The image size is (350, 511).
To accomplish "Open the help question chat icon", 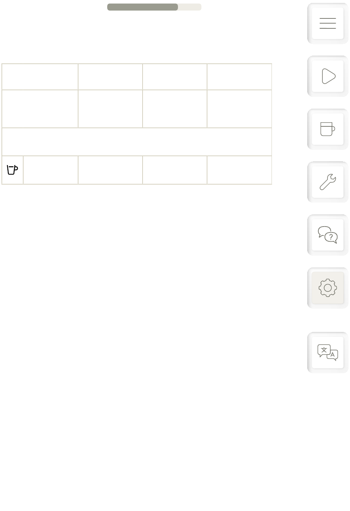I will (328, 235).
